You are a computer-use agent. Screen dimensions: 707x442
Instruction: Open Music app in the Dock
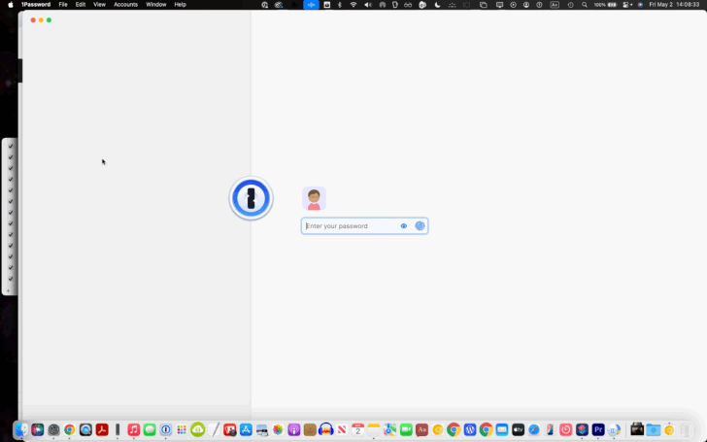133,429
